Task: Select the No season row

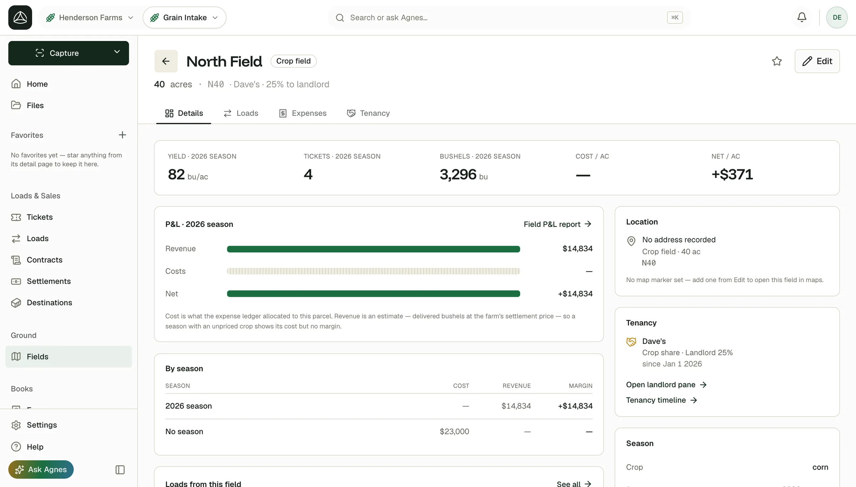Action: click(x=379, y=432)
